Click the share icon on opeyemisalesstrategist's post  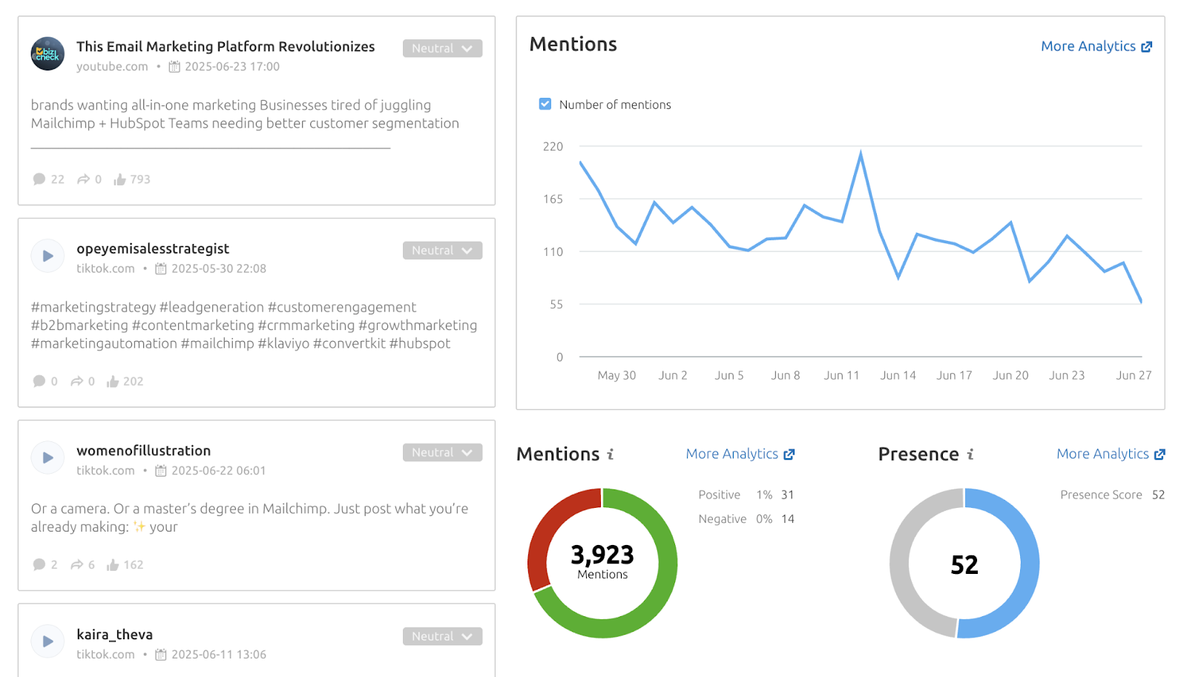78,380
